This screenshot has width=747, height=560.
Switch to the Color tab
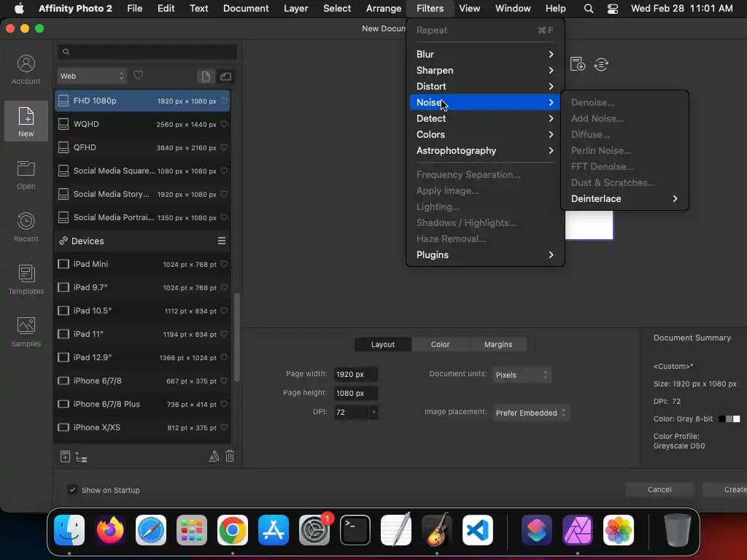pos(440,344)
